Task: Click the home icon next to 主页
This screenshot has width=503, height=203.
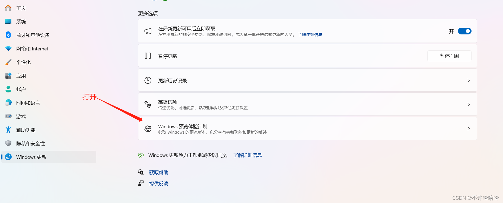Action: click(8, 8)
